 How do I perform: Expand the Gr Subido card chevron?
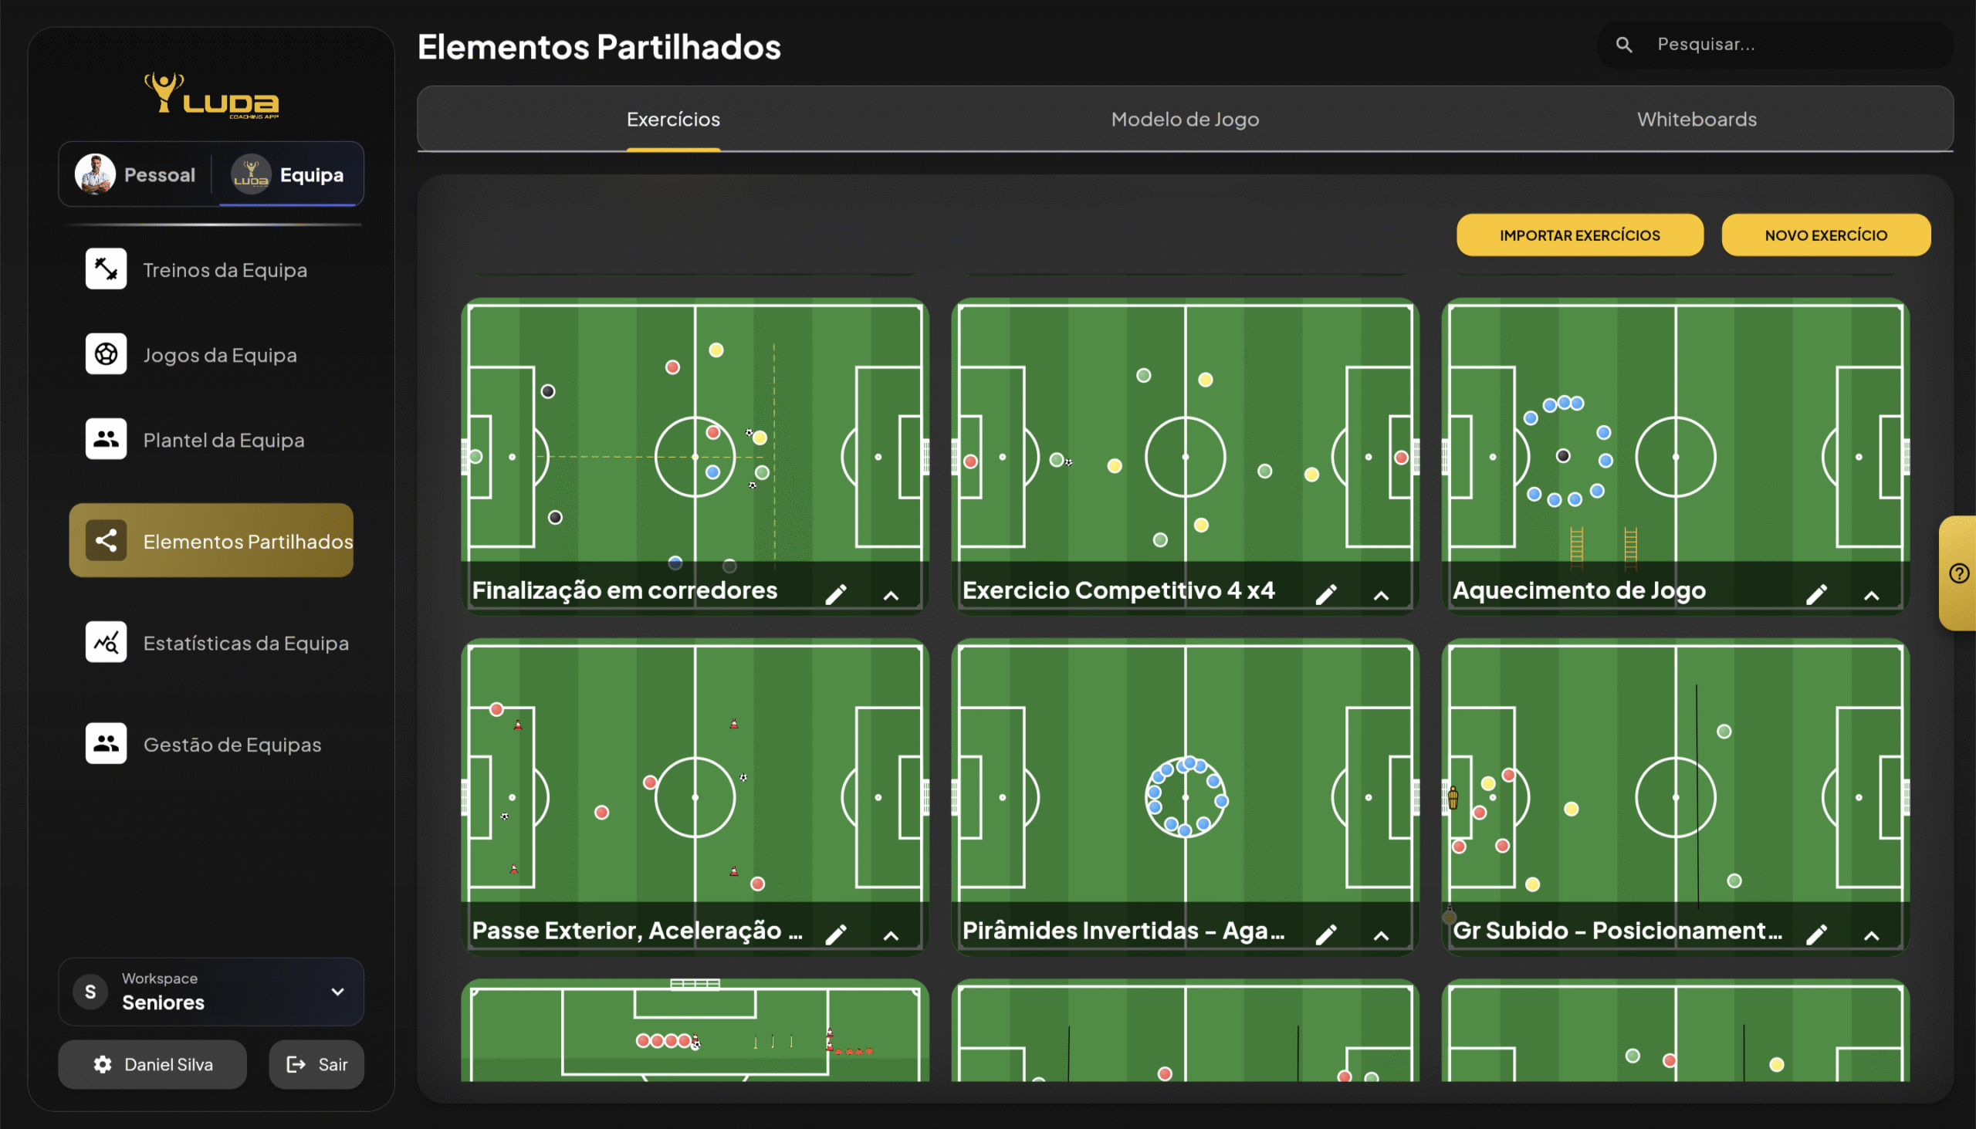click(1871, 936)
